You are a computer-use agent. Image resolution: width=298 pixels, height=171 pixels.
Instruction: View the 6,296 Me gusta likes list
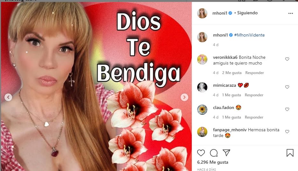coord(212,162)
